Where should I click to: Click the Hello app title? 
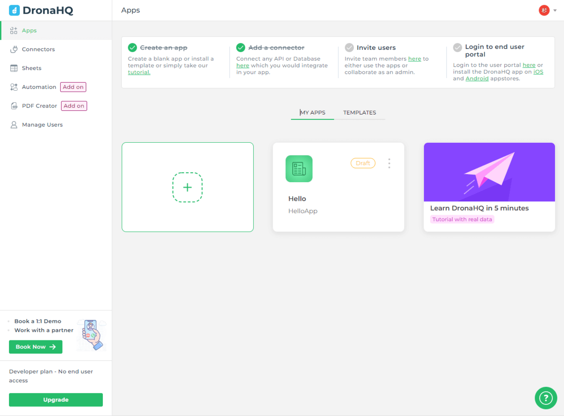[x=297, y=199]
